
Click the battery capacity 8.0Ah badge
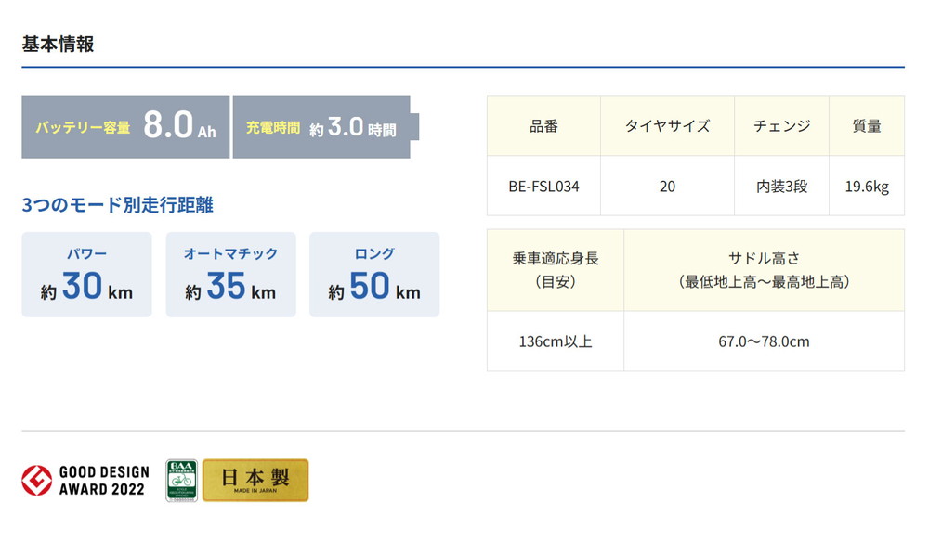(x=125, y=127)
